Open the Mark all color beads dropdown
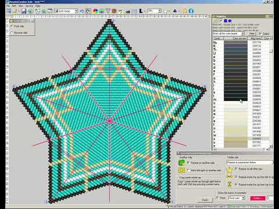 (242, 34)
